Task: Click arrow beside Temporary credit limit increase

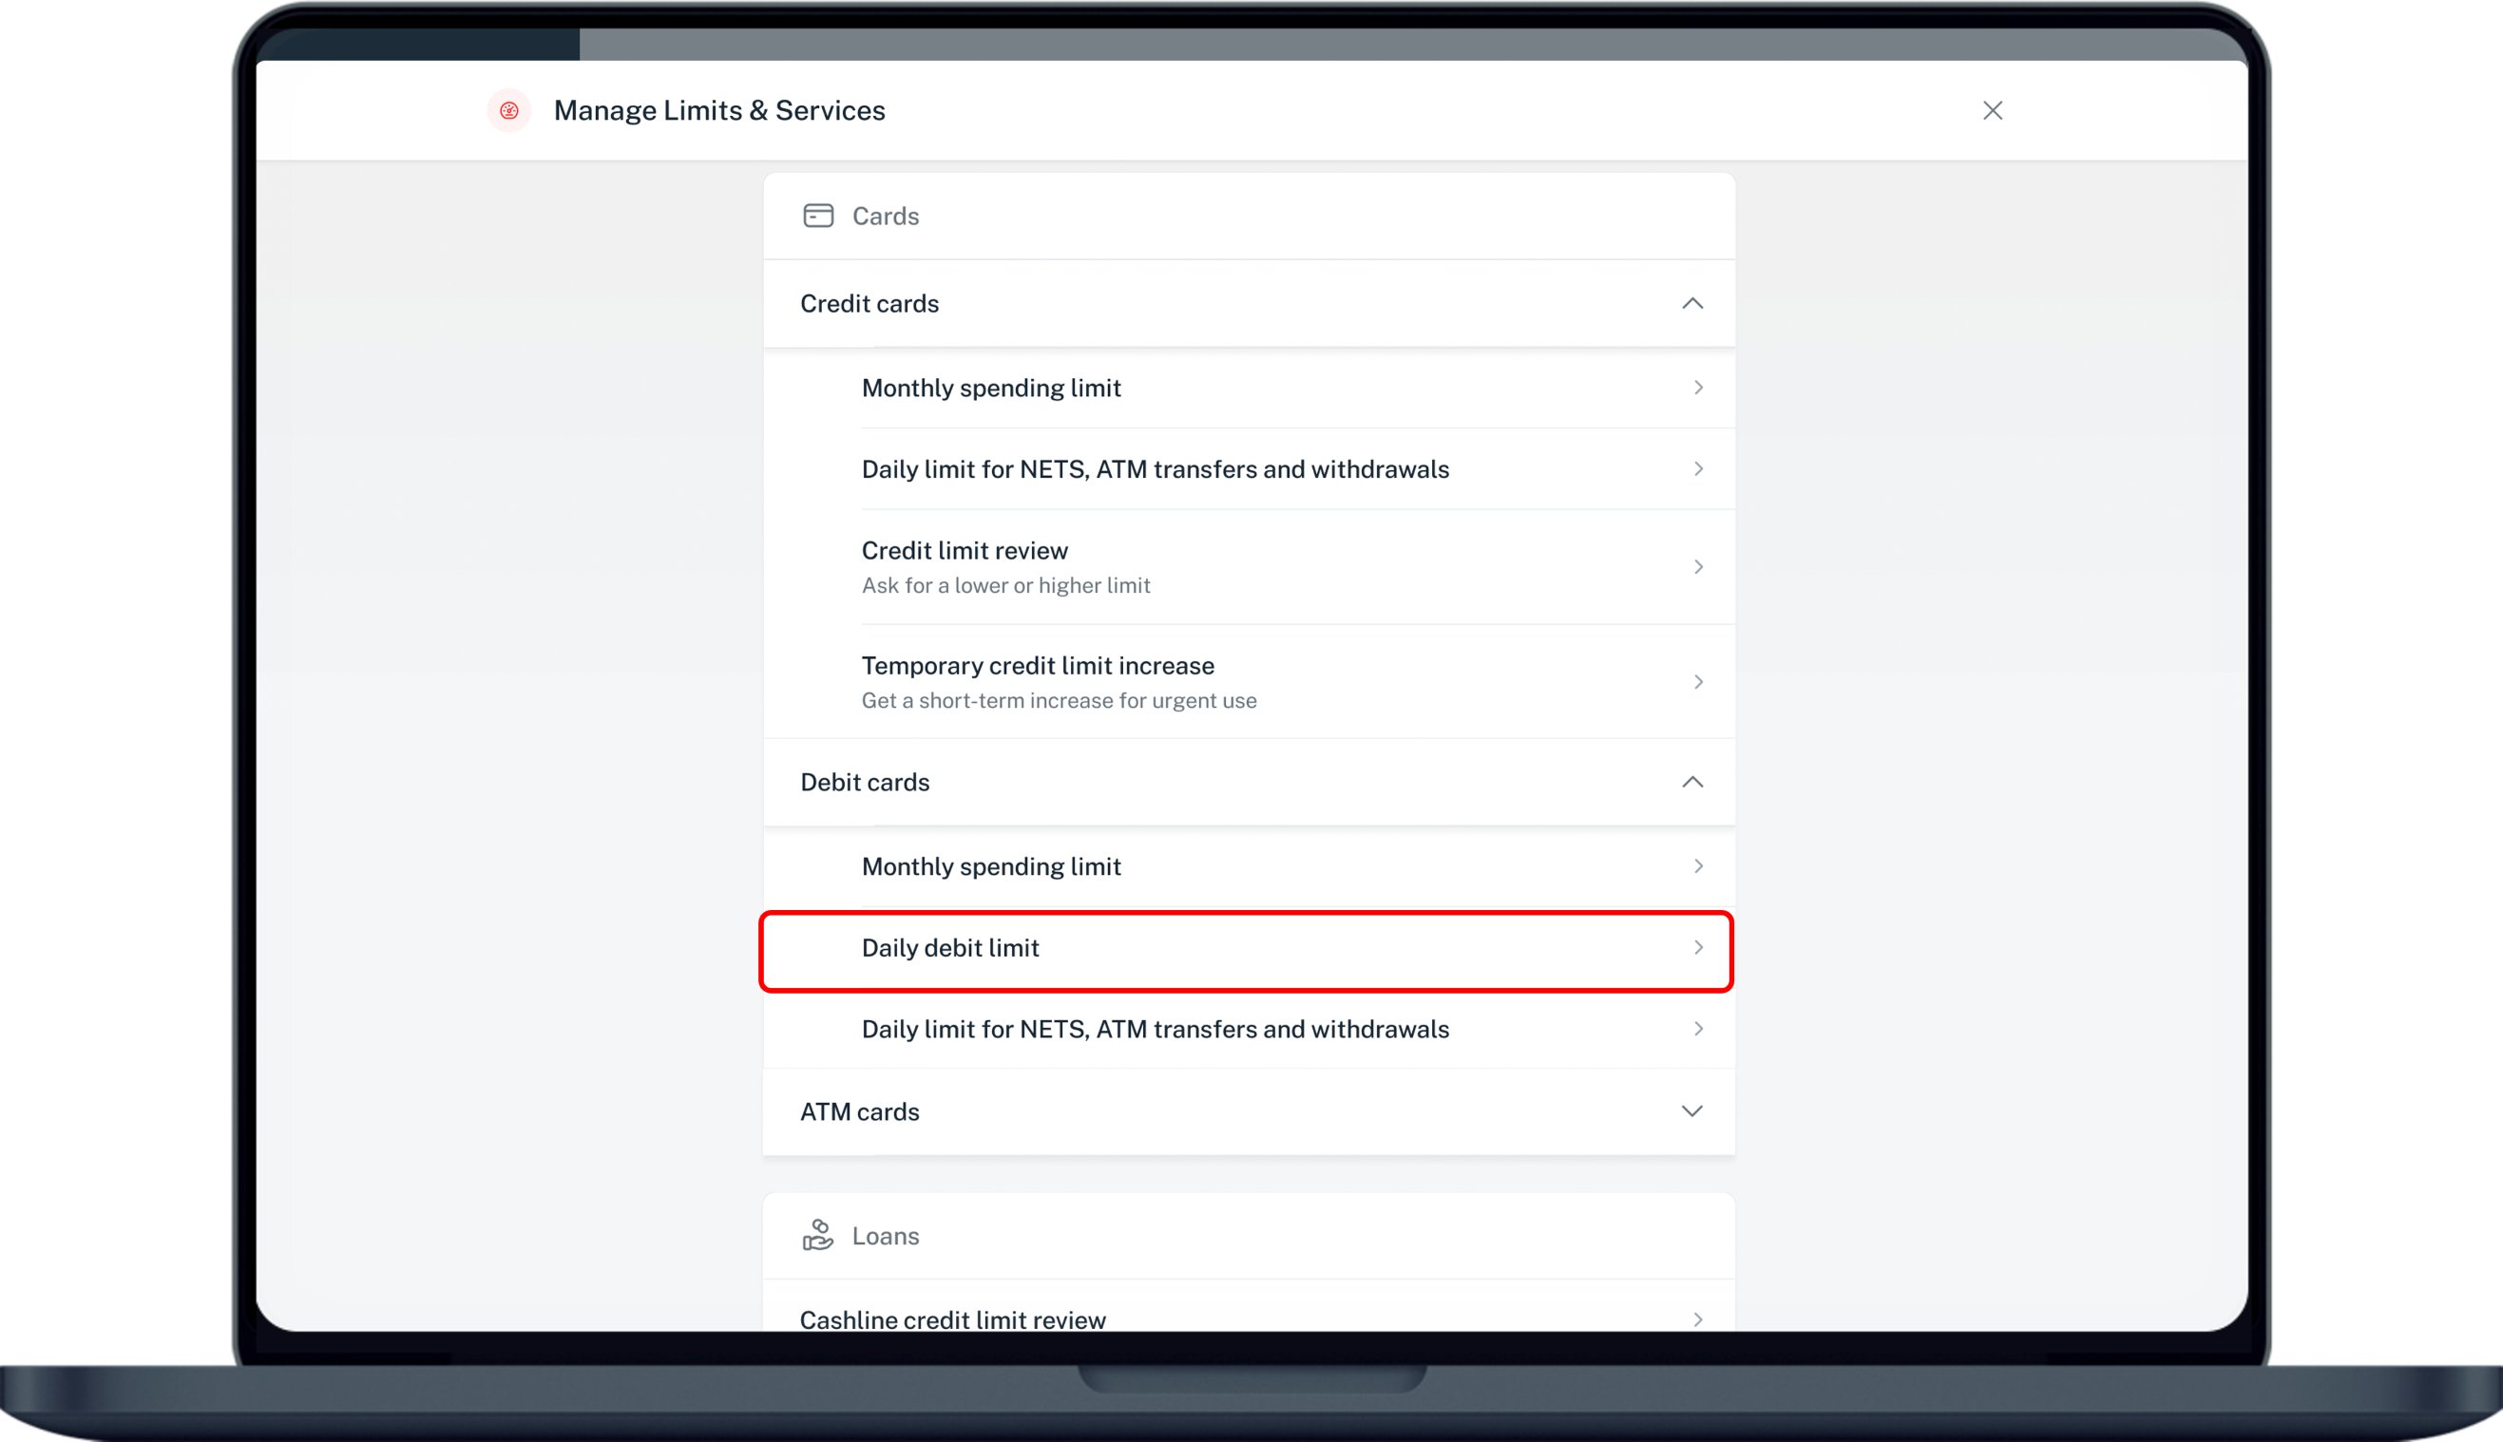Action: click(1698, 682)
